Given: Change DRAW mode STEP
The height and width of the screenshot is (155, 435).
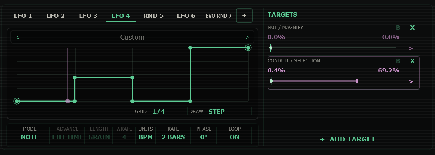Looking at the screenshot, I should pos(217,112).
